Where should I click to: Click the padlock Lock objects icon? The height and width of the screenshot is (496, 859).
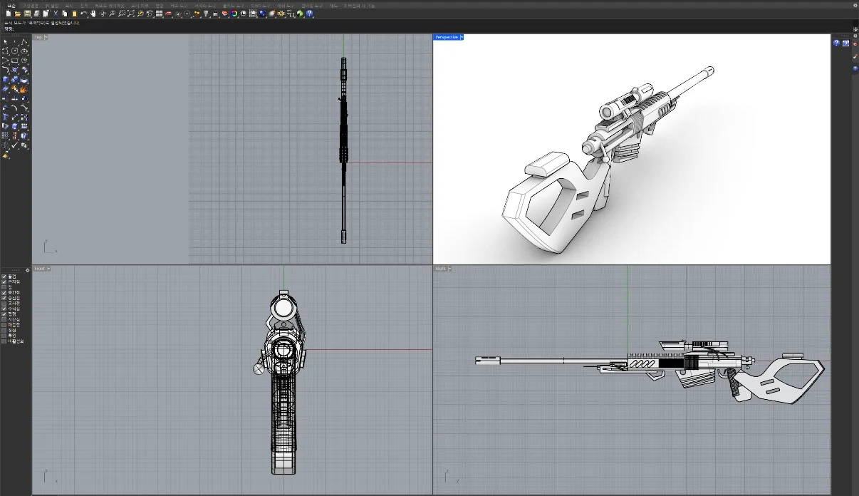coord(215,14)
